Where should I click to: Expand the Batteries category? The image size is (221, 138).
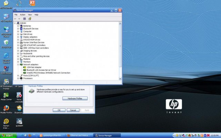coord(18,26)
